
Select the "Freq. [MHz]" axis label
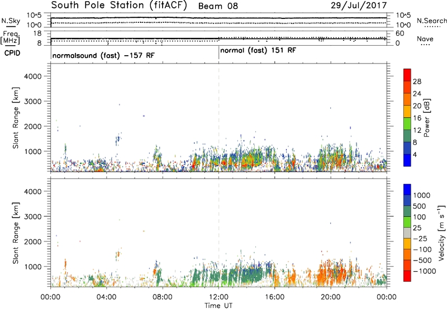[11, 37]
